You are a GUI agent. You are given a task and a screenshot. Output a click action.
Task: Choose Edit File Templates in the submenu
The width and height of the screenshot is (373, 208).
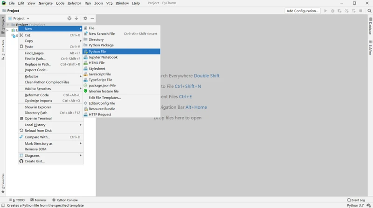click(x=121, y=98)
